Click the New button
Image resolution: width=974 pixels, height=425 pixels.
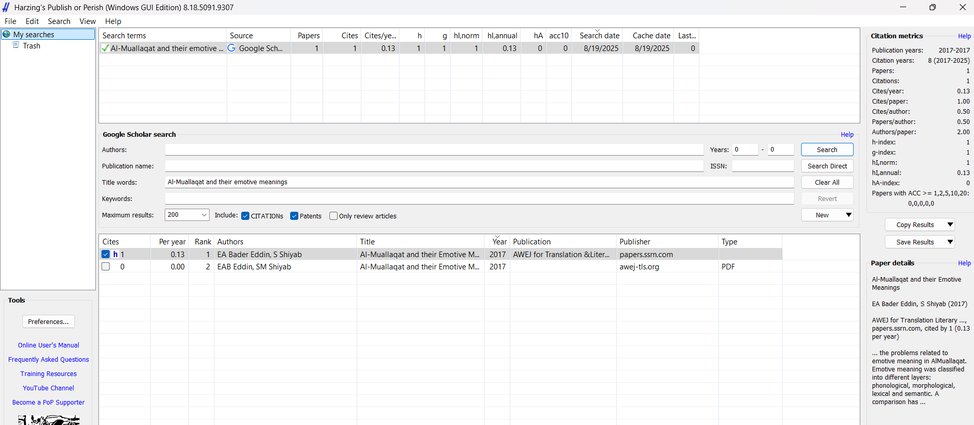[x=822, y=215]
